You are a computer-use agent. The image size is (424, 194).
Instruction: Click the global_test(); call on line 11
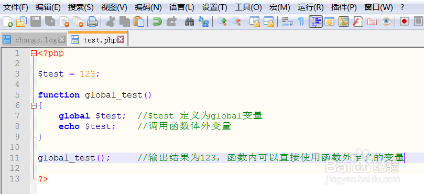74,158
